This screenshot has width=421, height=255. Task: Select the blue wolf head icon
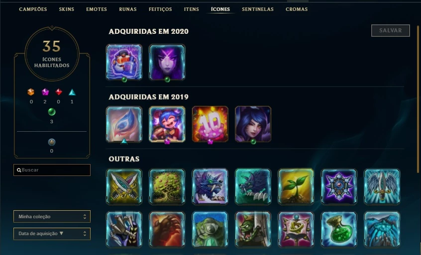pos(210,186)
